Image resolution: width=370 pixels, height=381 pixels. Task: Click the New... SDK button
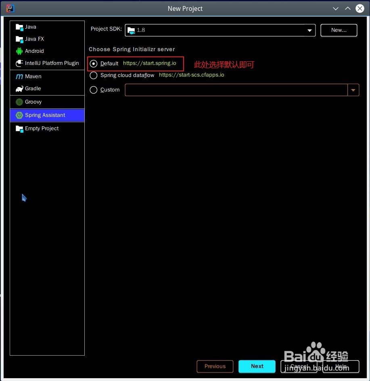(339, 30)
